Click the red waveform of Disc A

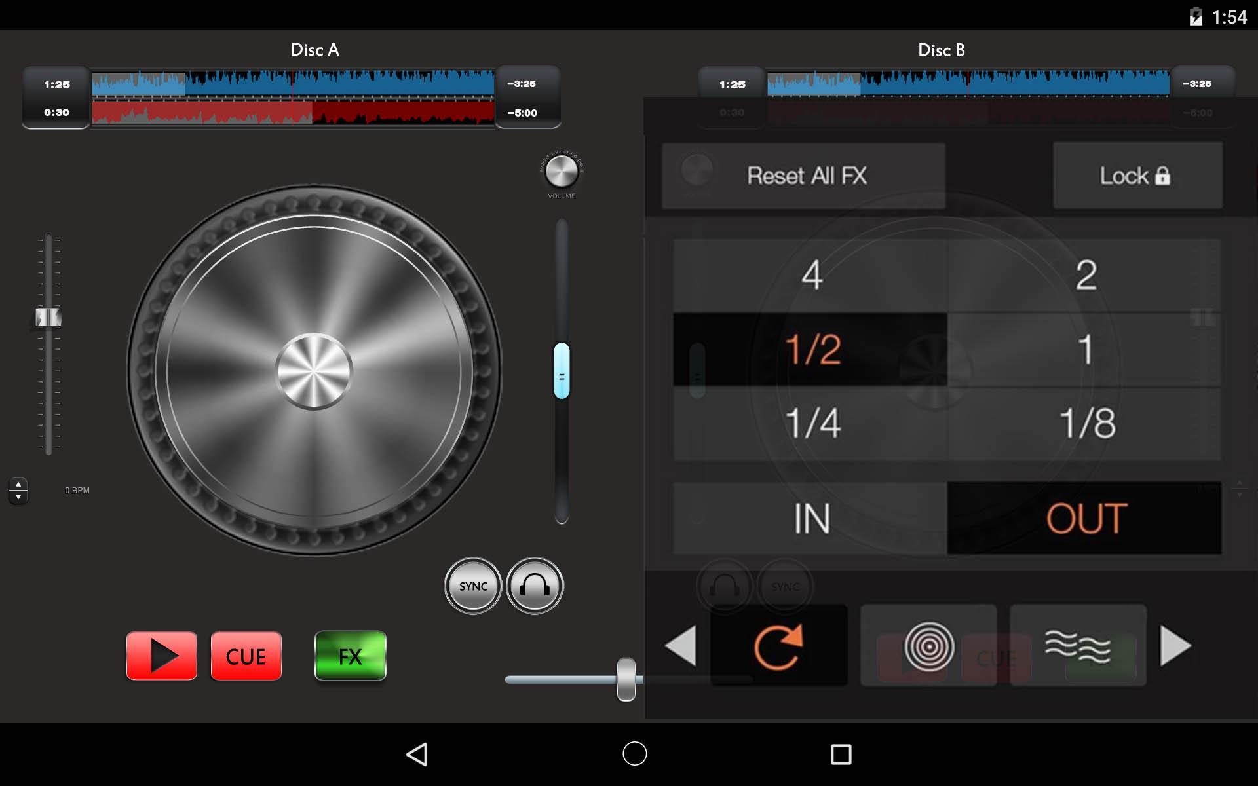293,112
